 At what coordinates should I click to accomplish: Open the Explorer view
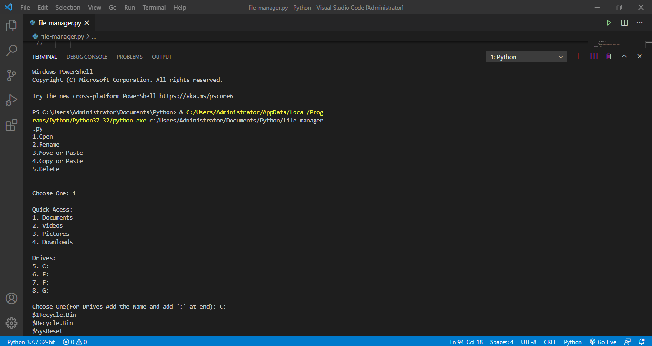(11, 25)
